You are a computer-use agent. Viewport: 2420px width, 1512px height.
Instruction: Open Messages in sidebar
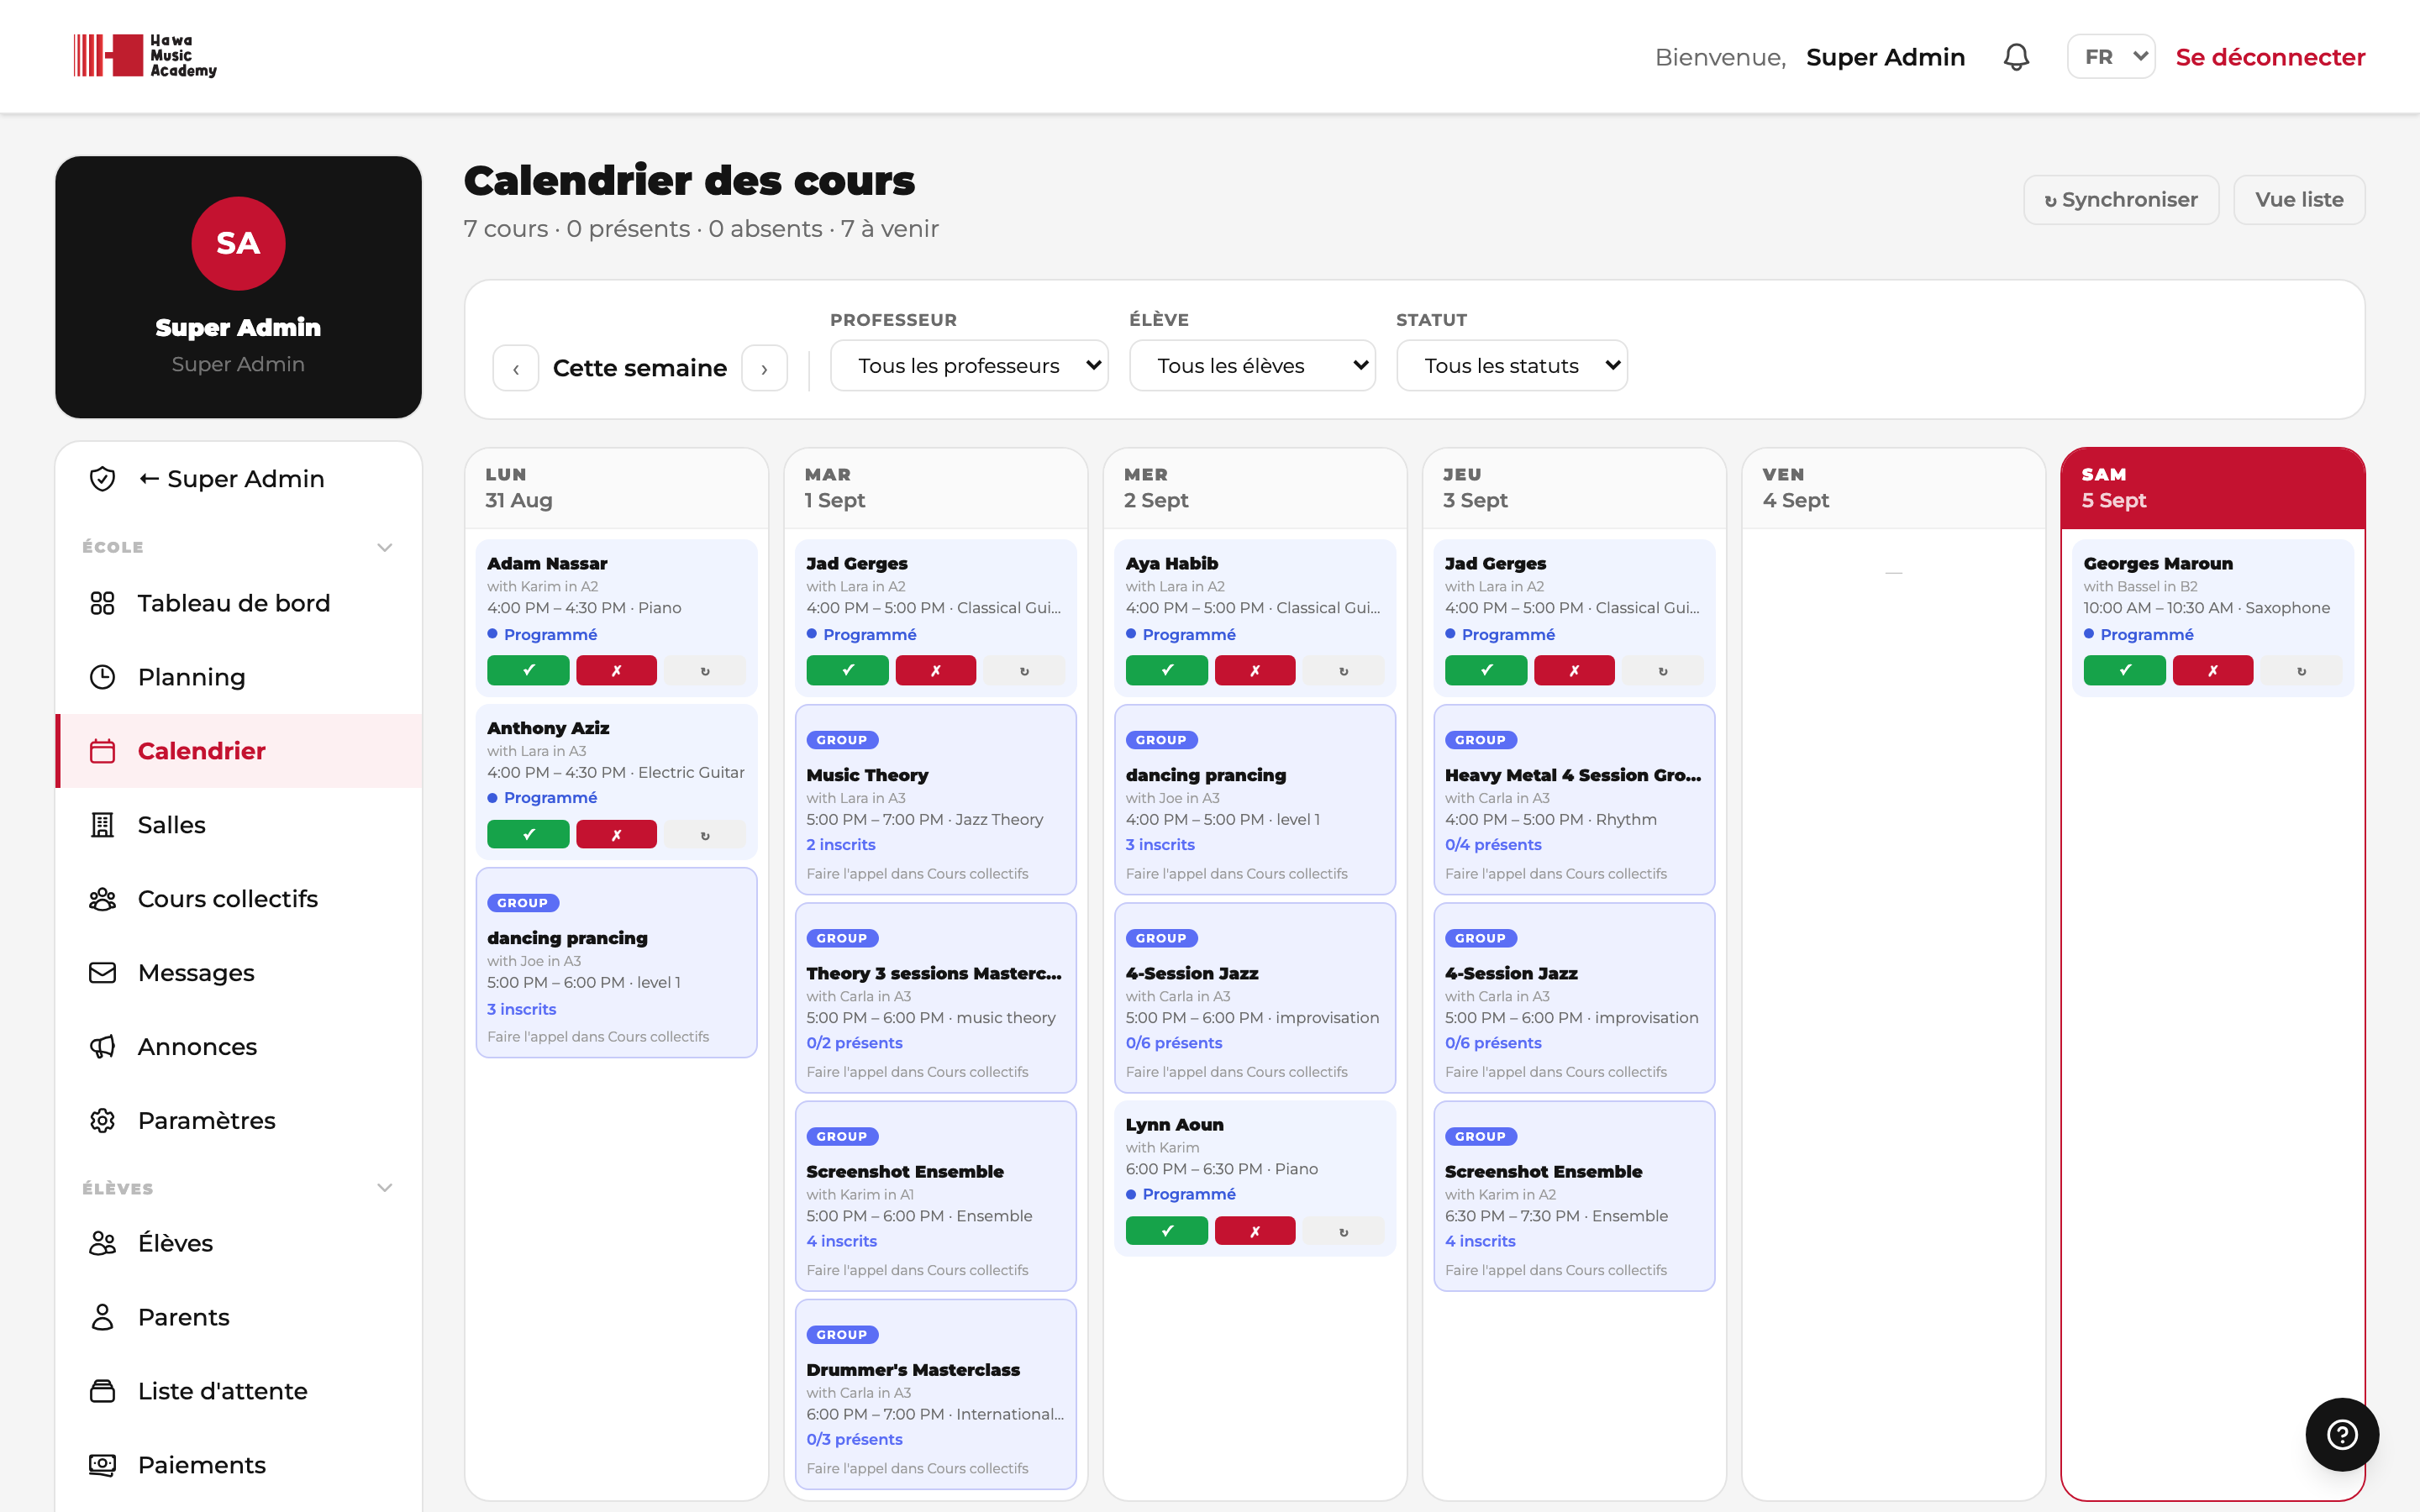[x=238, y=973]
